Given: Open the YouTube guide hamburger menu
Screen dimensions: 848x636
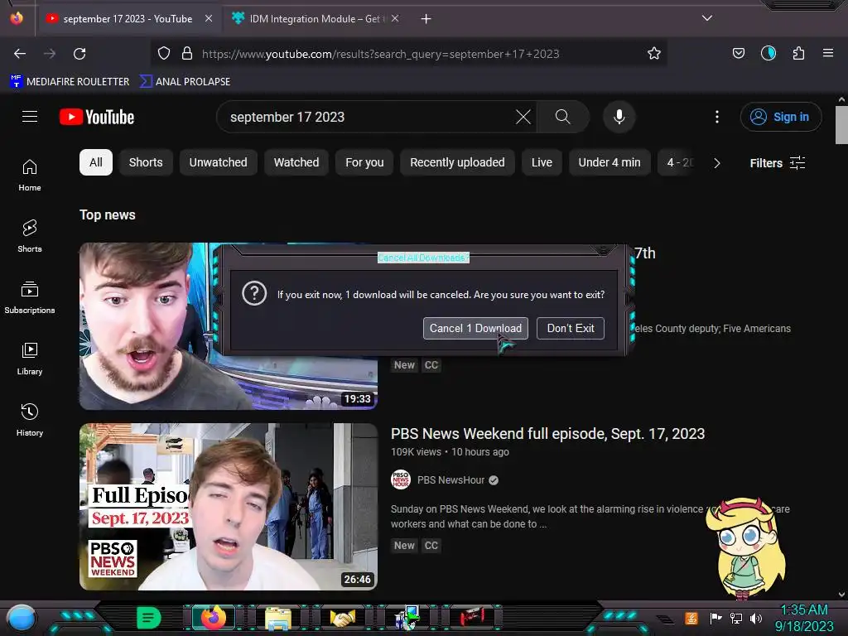Looking at the screenshot, I should coord(30,117).
